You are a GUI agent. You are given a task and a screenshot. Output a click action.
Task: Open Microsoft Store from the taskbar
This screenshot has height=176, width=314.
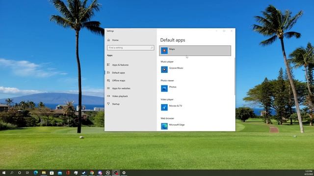click(x=52, y=173)
